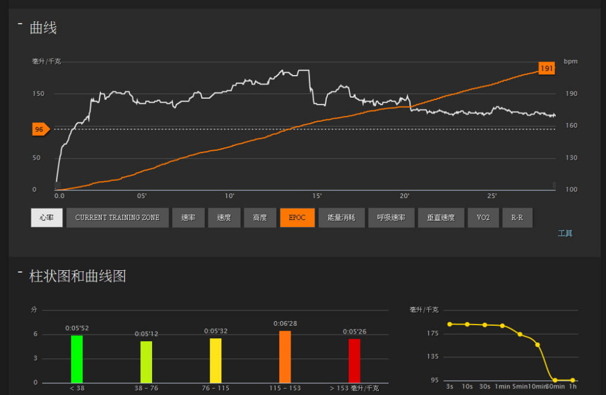Screen dimensions: 606x395
Task: Click the green bar for < 38
Action: (77, 359)
